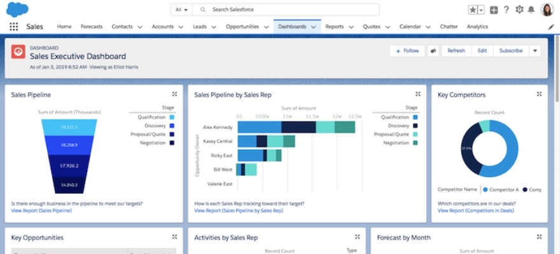Open the Analytics tab
The width and height of the screenshot is (560, 254).
pyautogui.click(x=477, y=27)
